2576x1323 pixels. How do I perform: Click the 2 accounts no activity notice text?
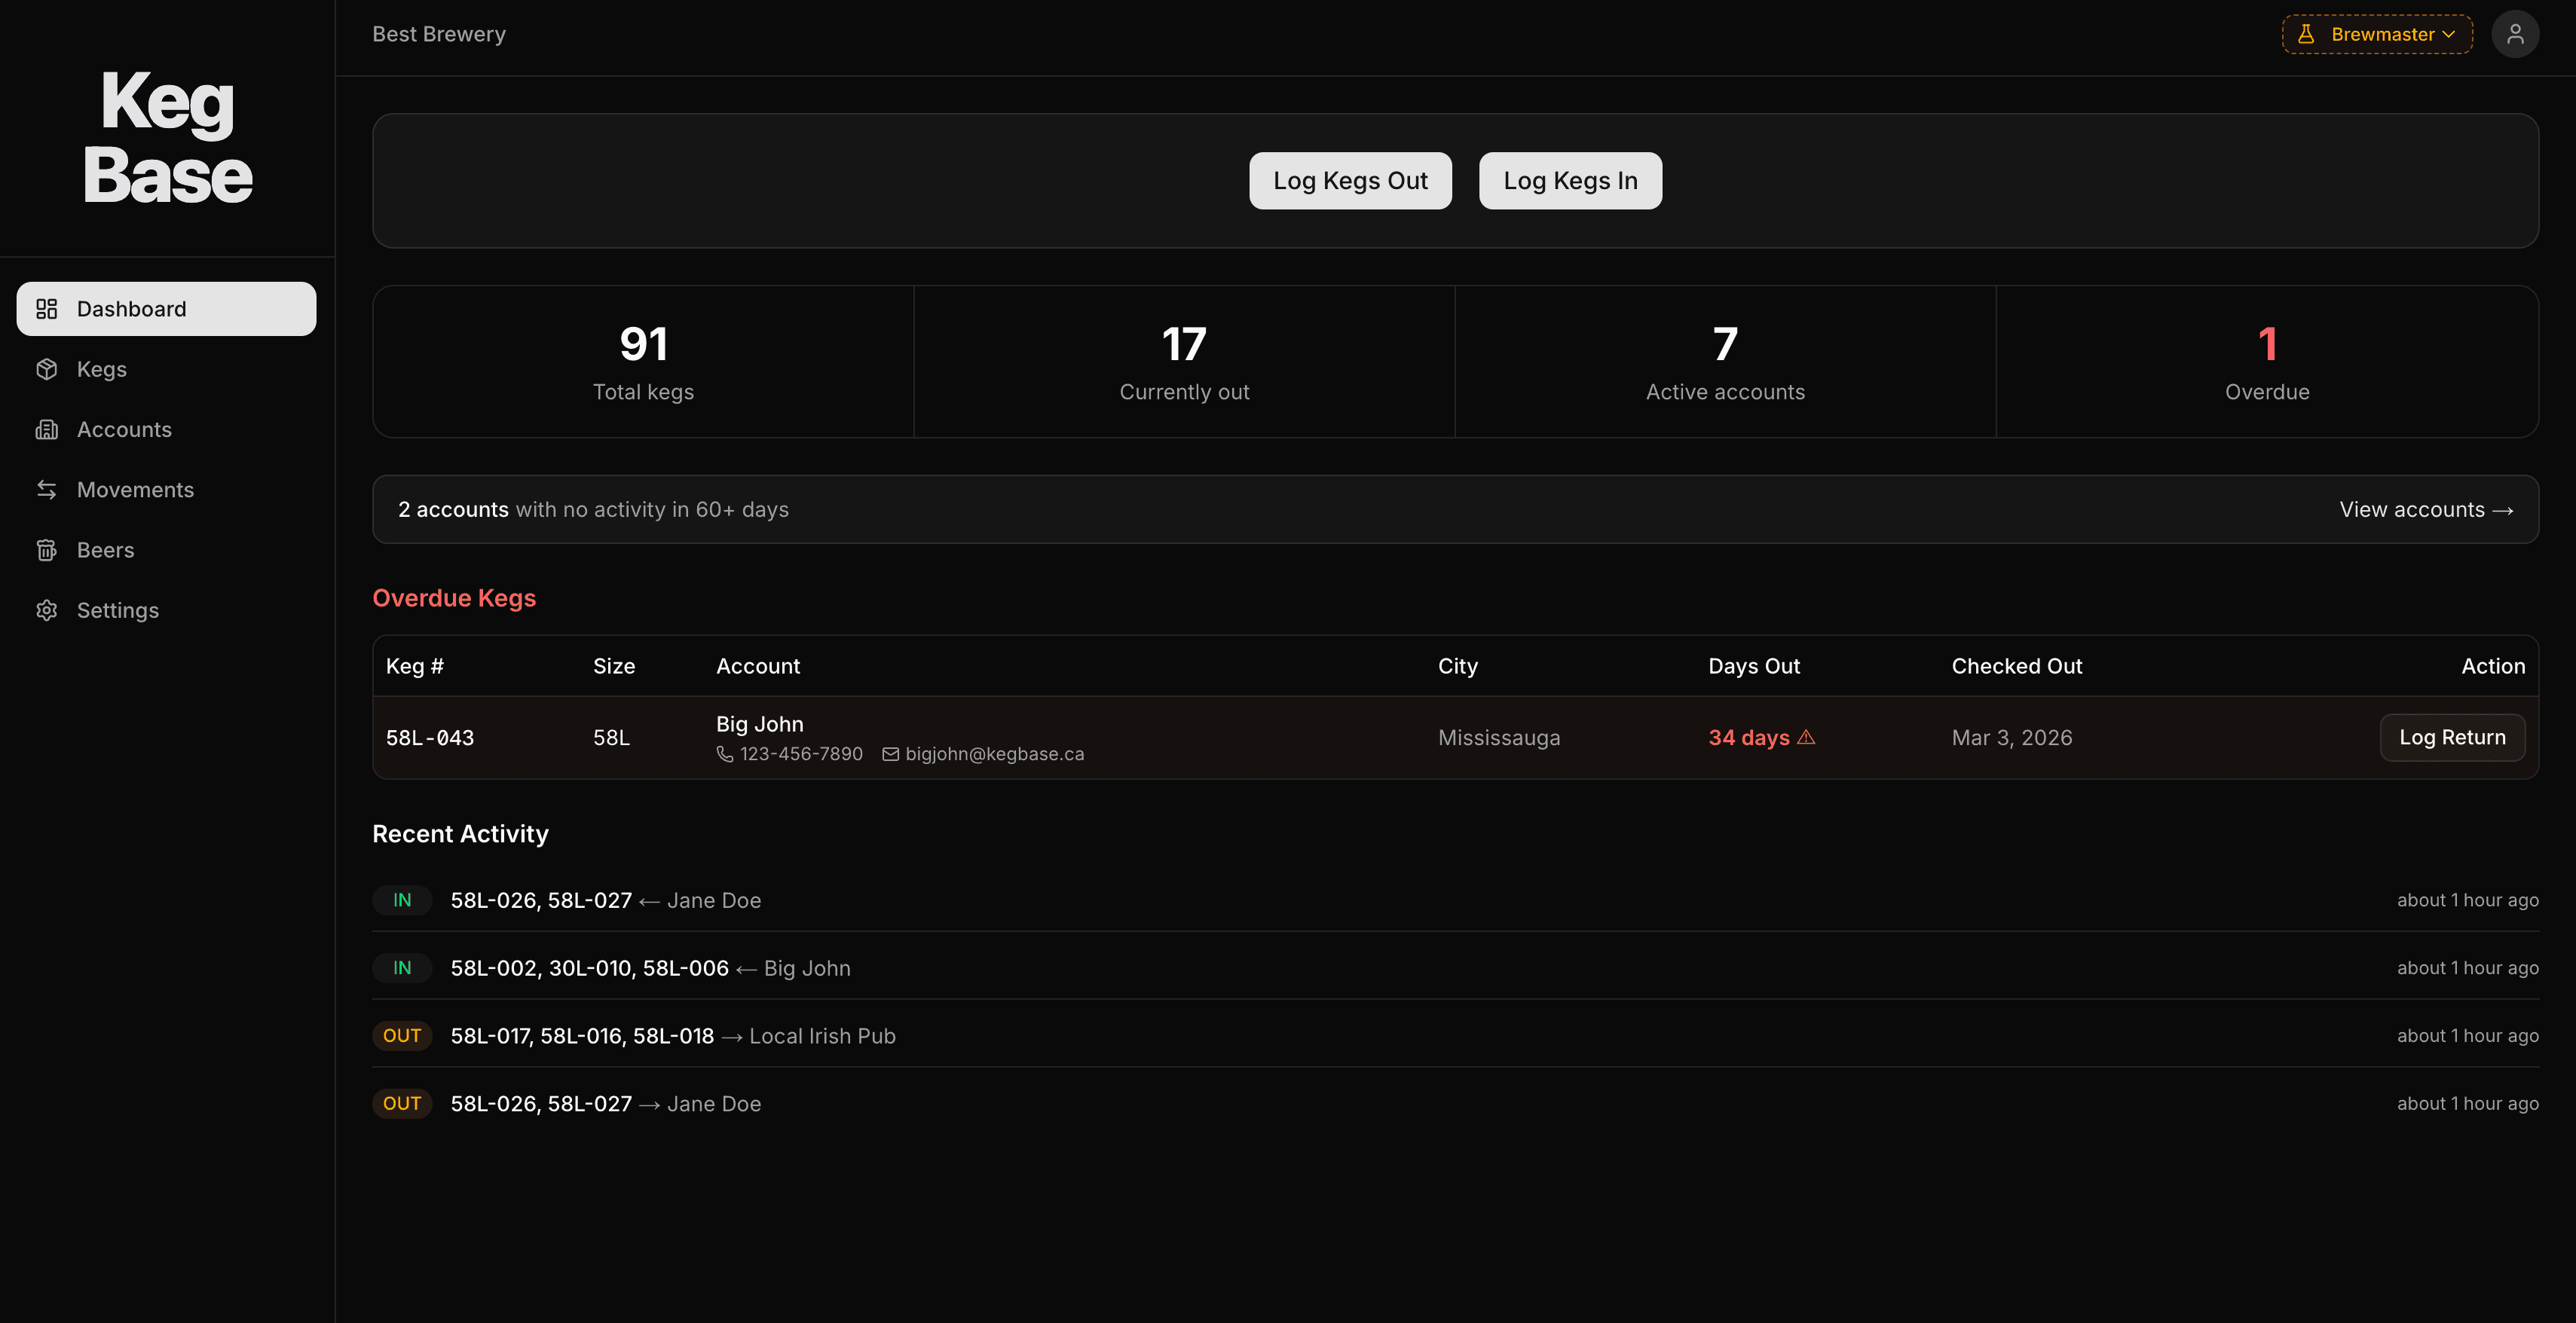593,510
